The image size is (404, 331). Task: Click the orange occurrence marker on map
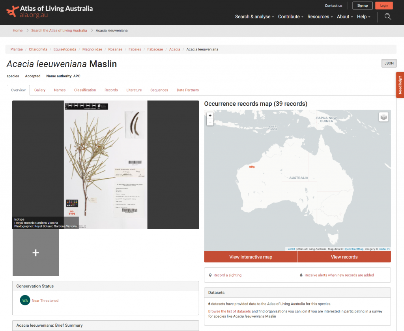252,167
